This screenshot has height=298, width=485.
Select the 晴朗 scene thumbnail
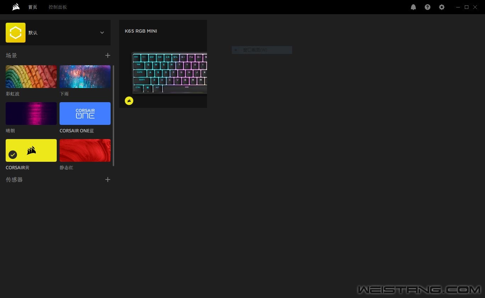click(x=31, y=114)
